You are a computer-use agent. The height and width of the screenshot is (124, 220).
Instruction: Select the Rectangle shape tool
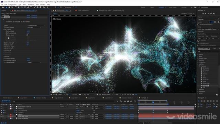[x=25, y=7]
